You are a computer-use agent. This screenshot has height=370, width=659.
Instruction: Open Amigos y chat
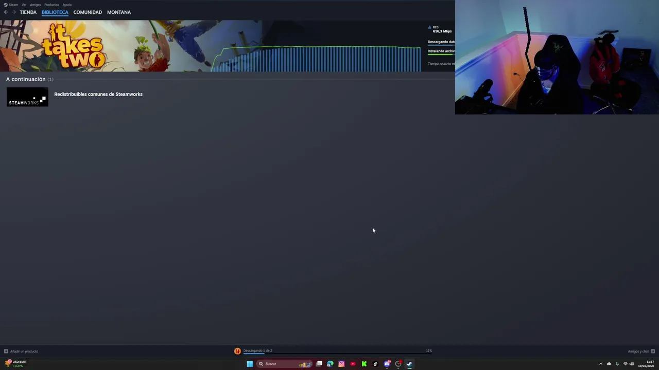coord(641,351)
